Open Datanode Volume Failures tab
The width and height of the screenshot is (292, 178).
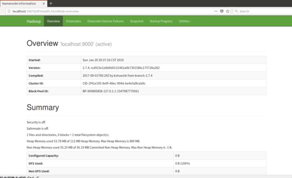106,21
